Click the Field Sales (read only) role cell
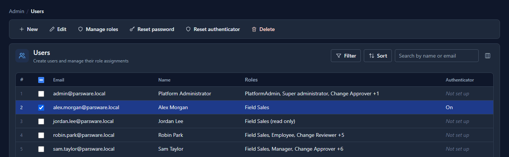The width and height of the screenshot is (509, 157). [x=270, y=121]
